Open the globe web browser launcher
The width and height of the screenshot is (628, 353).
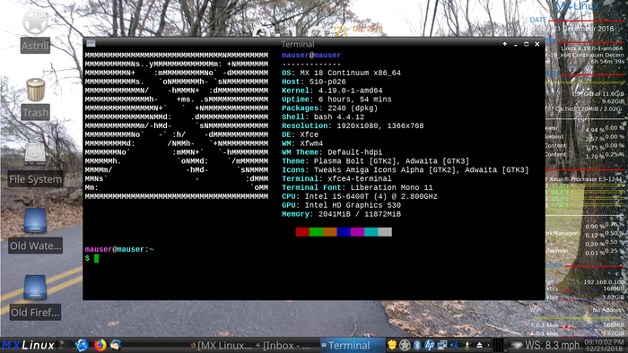[x=82, y=345]
